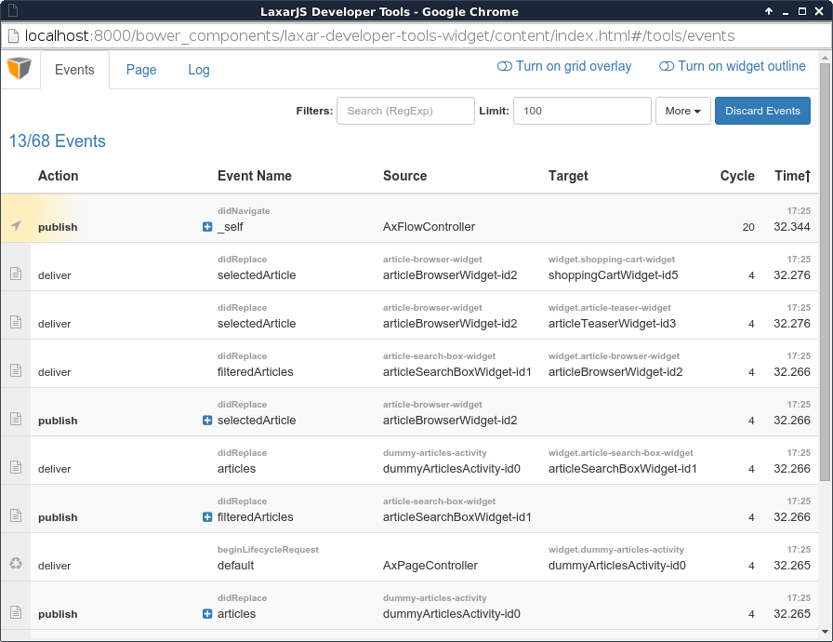The image size is (833, 642).
Task: Select articleSearchBoxWidget-id1 target cell
Action: pos(622,469)
